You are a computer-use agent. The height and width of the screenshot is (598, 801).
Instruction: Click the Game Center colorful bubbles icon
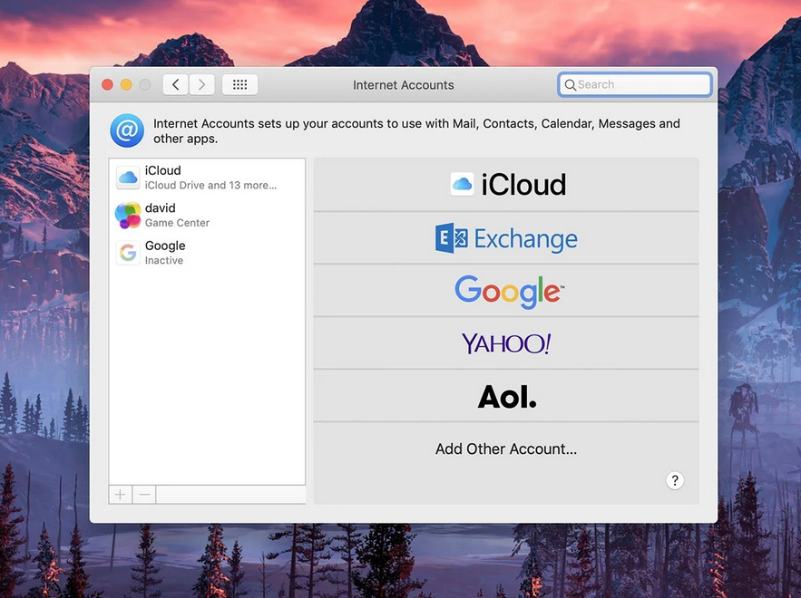point(128,215)
